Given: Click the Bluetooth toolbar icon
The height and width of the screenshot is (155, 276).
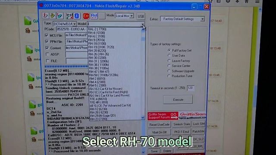Looking at the screenshot, I should 77,16.
